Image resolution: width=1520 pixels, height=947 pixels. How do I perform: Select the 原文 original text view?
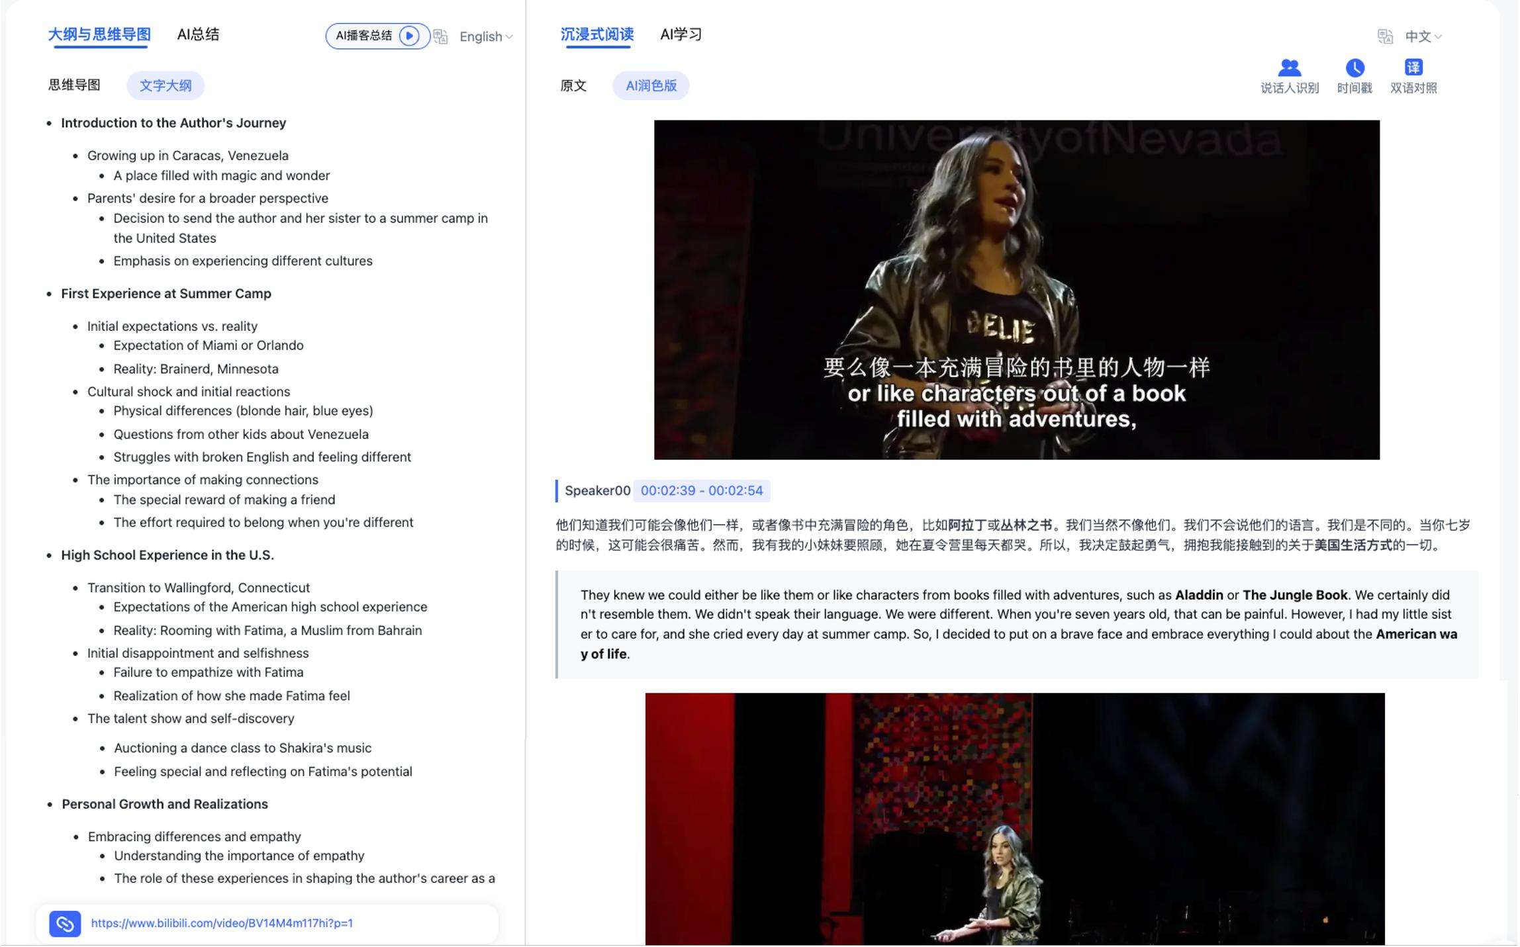click(573, 86)
